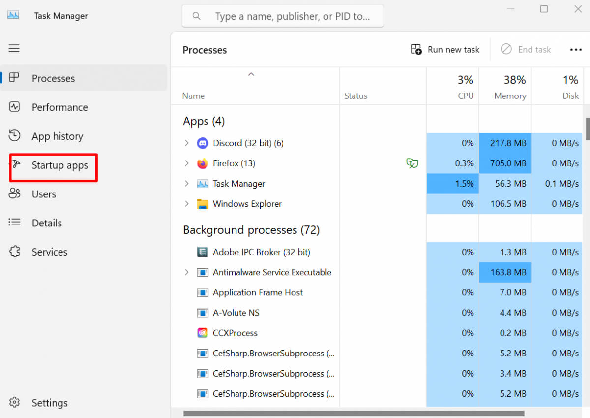The image size is (590, 418).
Task: Open the App history clock icon
Action: [14, 136]
